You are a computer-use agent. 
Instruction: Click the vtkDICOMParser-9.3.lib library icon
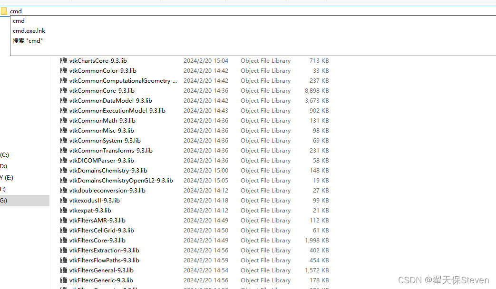click(64, 160)
